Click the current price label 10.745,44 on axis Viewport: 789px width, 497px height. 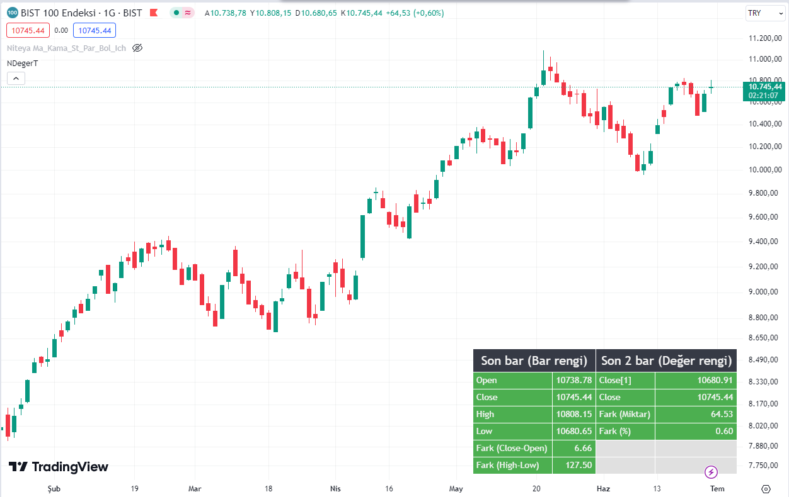point(764,87)
